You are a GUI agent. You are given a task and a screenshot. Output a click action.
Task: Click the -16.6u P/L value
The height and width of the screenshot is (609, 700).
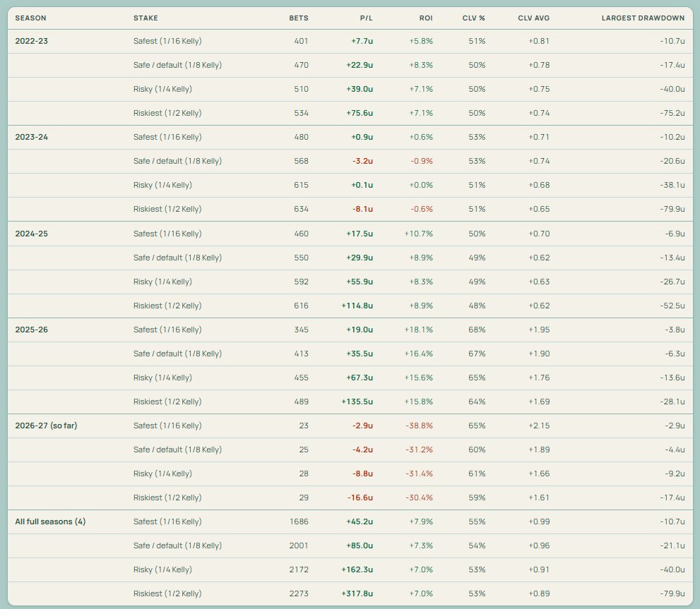360,498
